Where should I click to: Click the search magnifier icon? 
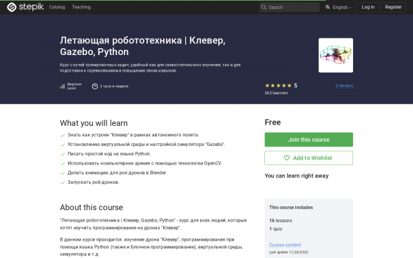(264, 8)
